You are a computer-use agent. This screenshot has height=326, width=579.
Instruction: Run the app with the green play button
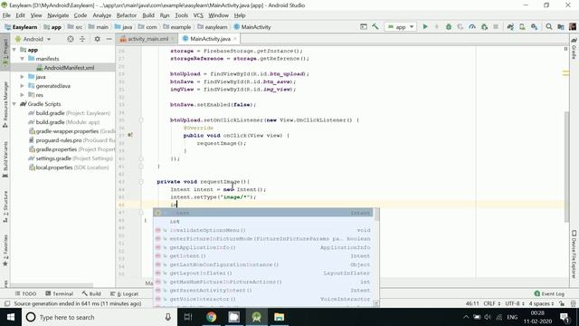click(x=425, y=26)
